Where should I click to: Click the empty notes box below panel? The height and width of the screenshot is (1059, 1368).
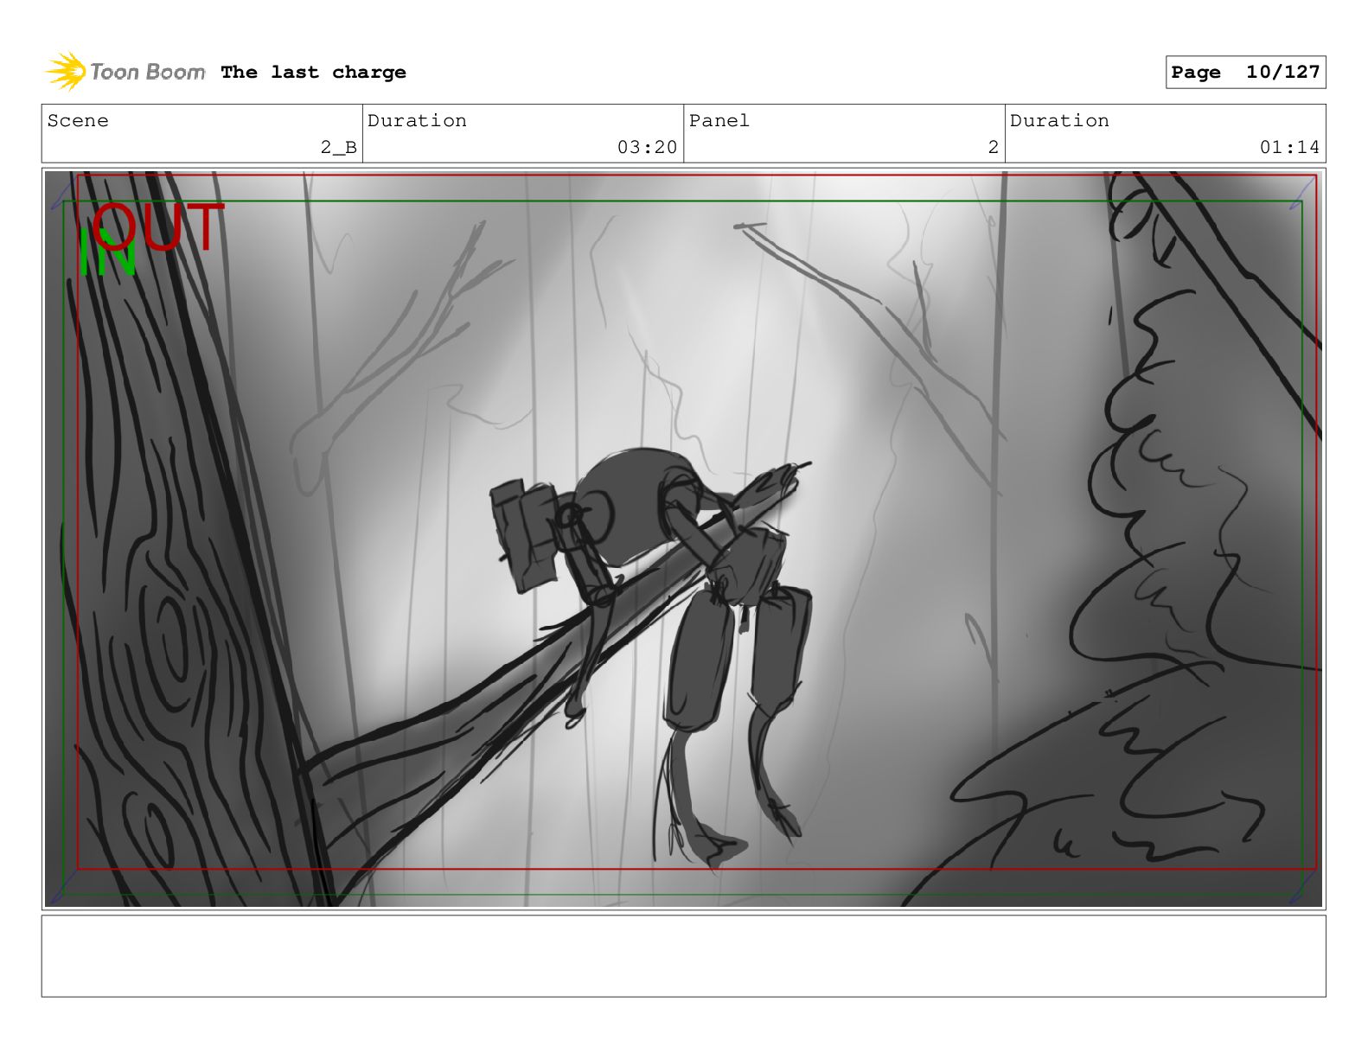(x=683, y=956)
